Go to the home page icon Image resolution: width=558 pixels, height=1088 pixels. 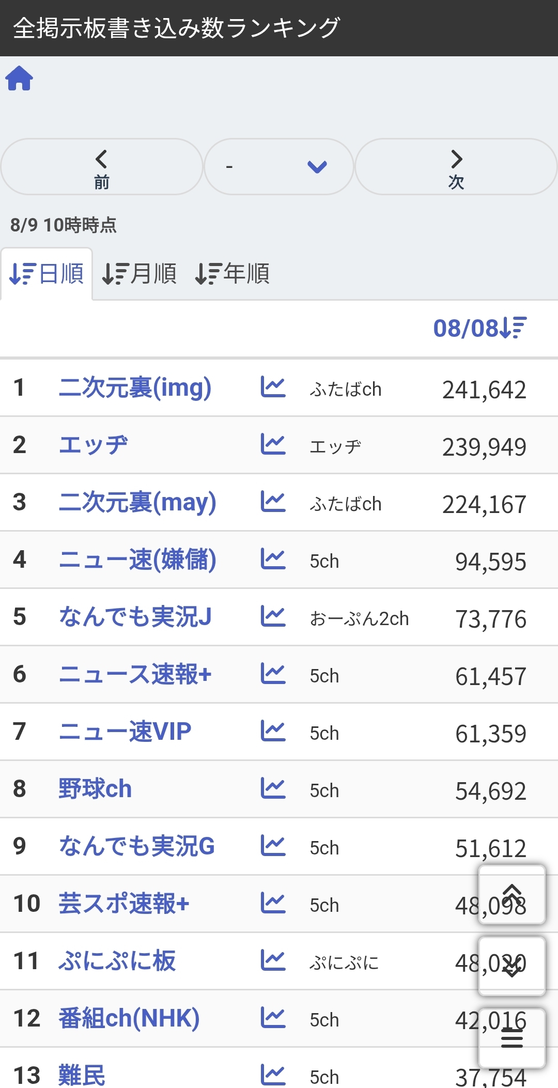tap(19, 79)
